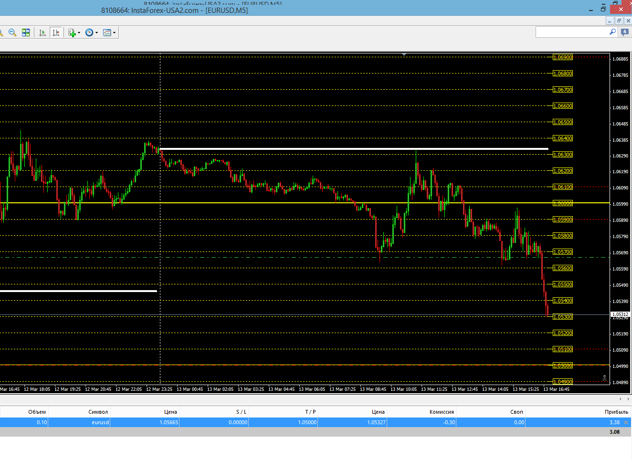Screen dimensions: 632x460
Task: Click the 1.06900 grid level label
Action: pos(563,57)
